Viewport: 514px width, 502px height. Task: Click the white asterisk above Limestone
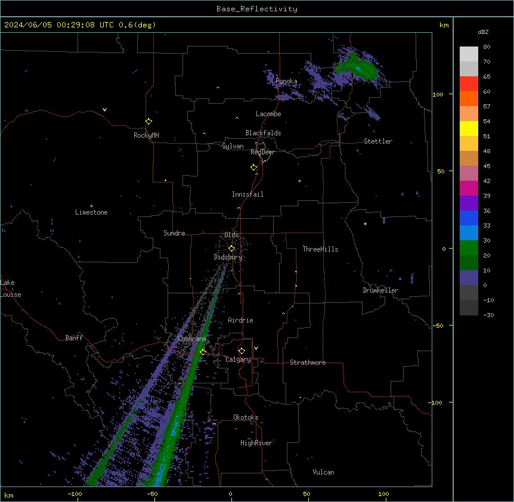coord(91,206)
